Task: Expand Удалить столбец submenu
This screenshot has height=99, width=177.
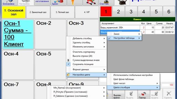Action: pyautogui.click(x=87, y=43)
